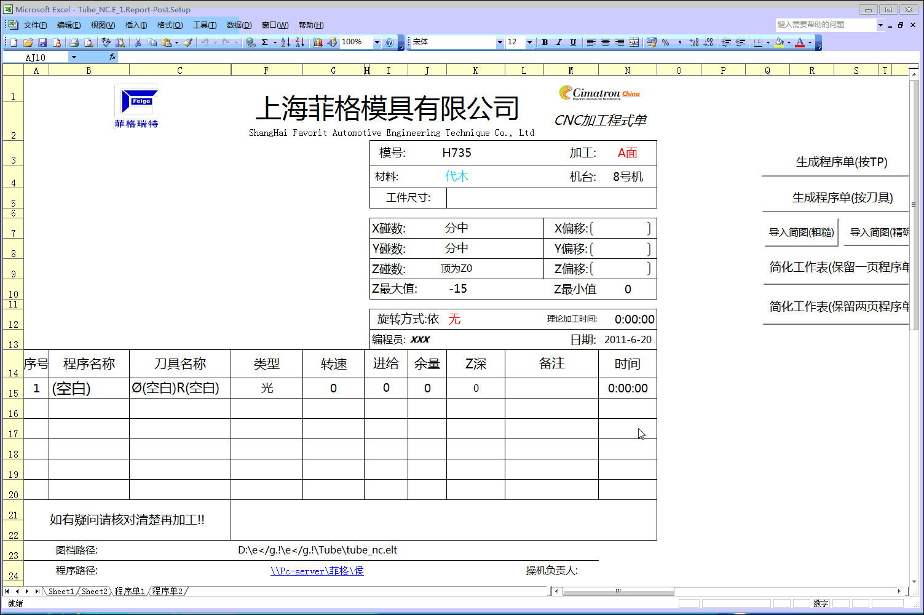The image size is (924, 615).
Task: Toggle bold formatting on selection
Action: click(x=544, y=42)
